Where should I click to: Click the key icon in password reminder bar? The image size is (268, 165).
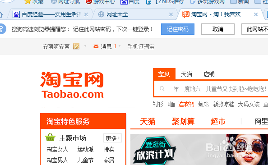(2, 29)
